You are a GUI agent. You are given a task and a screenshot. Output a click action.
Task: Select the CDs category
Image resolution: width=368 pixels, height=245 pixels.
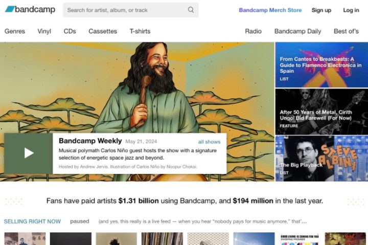[x=70, y=31]
